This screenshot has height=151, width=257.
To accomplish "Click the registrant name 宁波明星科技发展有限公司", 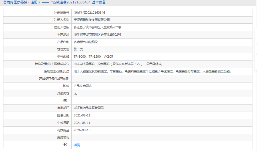I will tap(92, 20).
